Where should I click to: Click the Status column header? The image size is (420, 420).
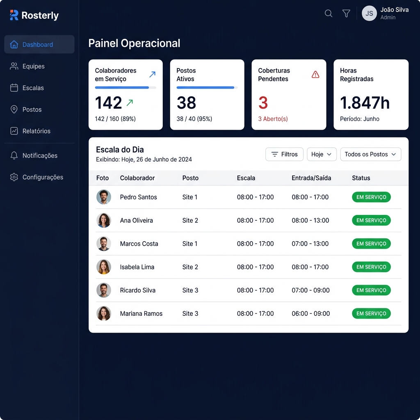361,178
